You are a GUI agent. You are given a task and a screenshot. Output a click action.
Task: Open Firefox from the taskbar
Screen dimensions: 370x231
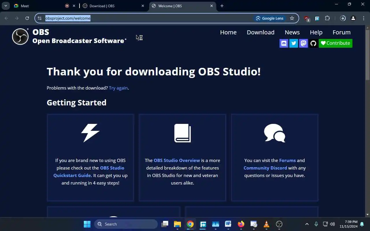click(x=241, y=224)
